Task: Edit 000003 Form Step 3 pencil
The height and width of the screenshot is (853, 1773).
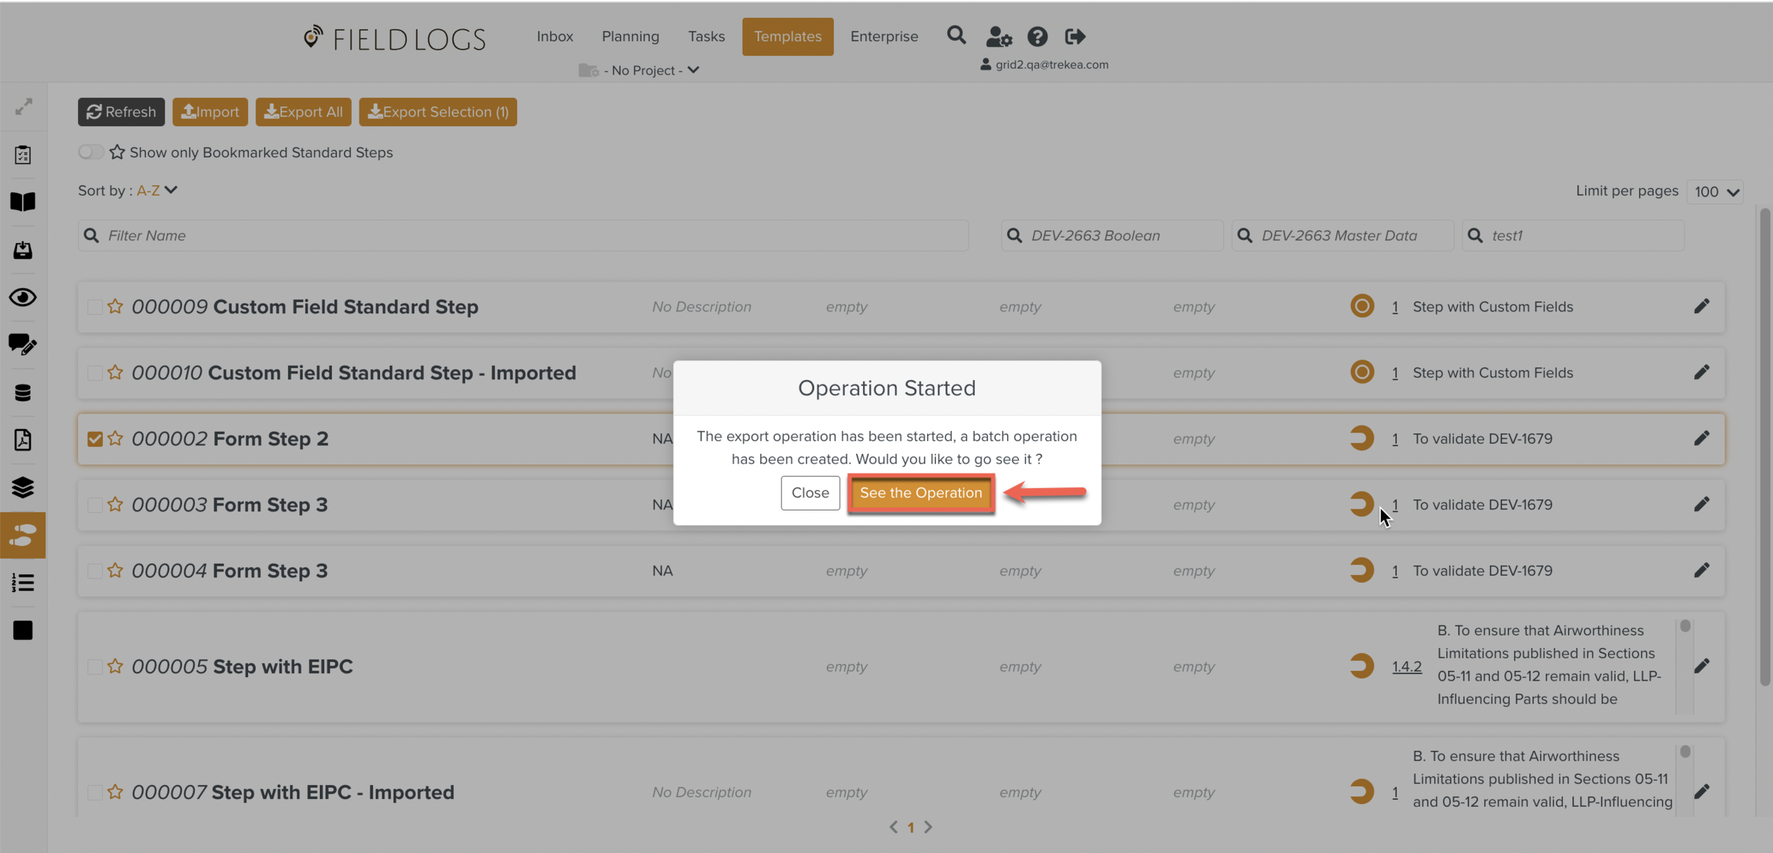Action: [x=1701, y=504]
